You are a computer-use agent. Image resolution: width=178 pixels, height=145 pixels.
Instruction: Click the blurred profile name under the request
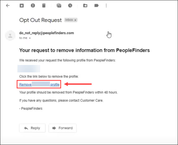[29, 69]
